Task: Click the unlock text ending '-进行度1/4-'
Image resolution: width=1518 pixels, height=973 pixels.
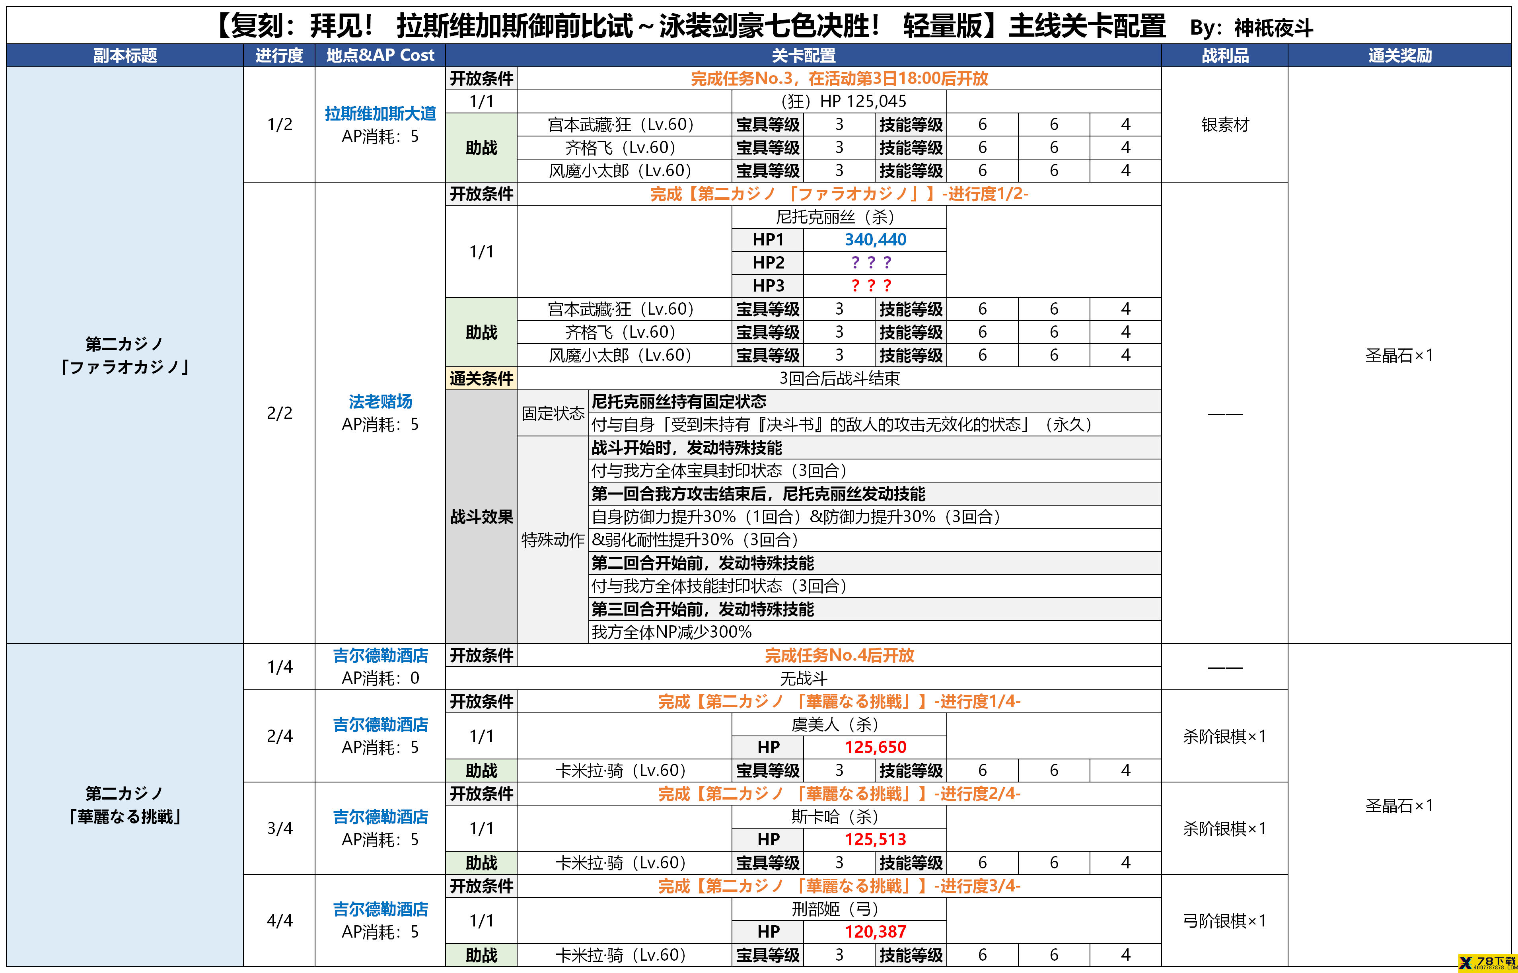Action: 839,701
